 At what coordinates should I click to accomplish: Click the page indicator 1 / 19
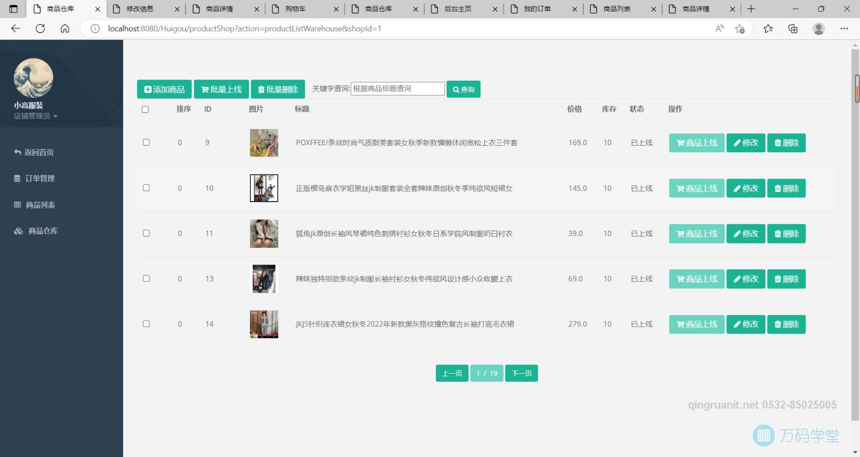[x=487, y=373]
